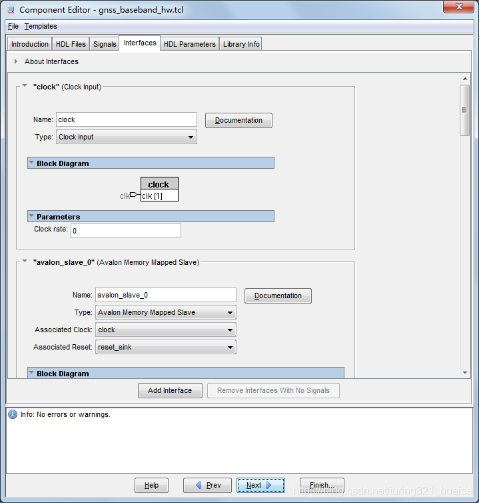Collapse the "clock" Clock Input section
Image resolution: width=479 pixels, height=503 pixels.
25,85
